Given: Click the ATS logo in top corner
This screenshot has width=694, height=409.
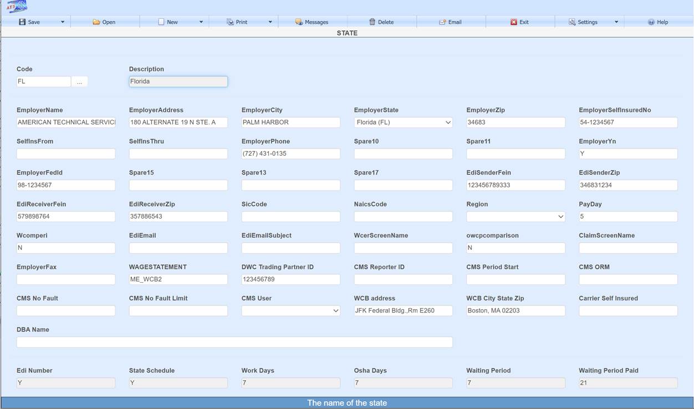Looking at the screenshot, I should [x=17, y=7].
